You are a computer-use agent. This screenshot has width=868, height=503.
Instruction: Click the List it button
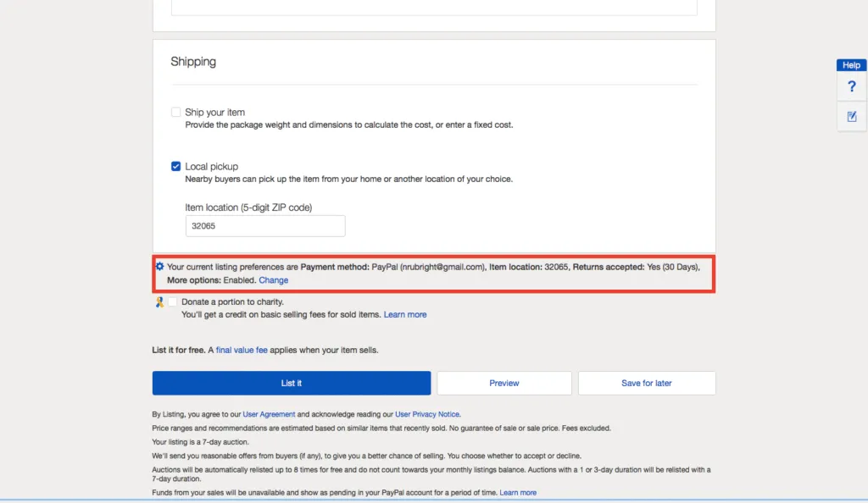pos(291,383)
